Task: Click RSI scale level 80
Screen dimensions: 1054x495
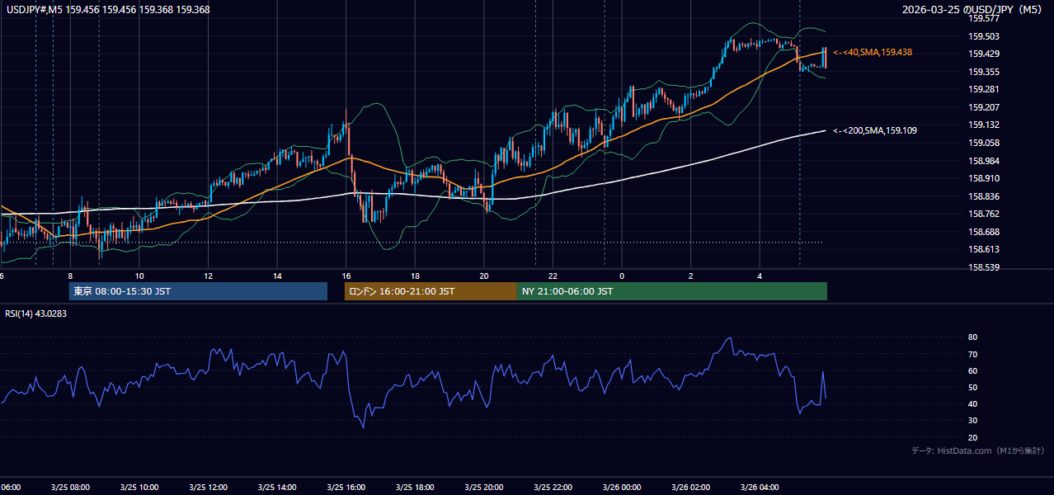Action: tap(973, 337)
